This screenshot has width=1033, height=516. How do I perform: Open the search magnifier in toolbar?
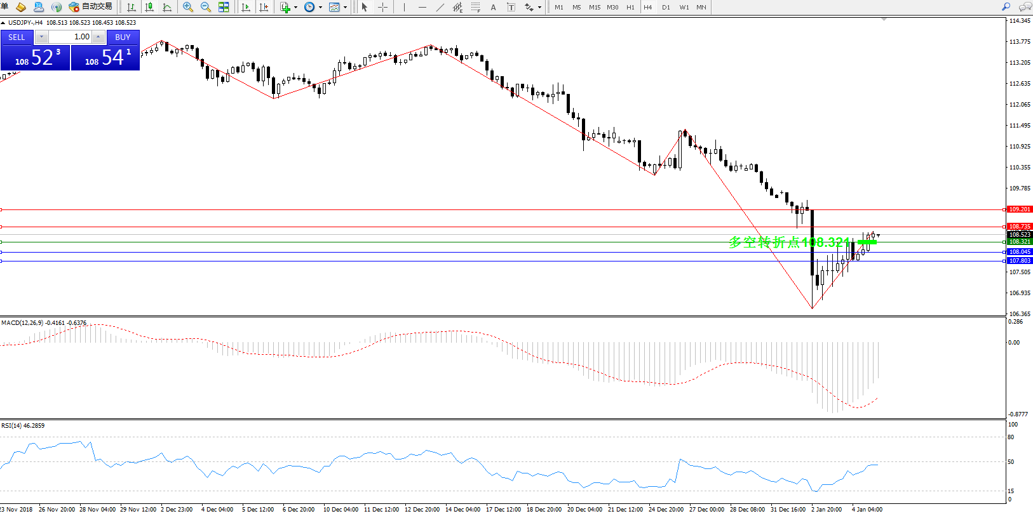[x=1006, y=7]
